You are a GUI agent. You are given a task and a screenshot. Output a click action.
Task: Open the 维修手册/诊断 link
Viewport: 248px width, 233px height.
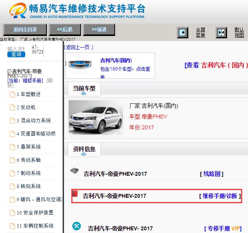pos(220,196)
